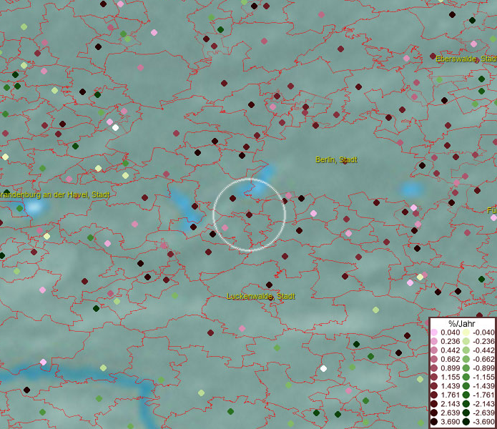
Task: Select the -1.155 legend color swatch
Action: pyautogui.click(x=466, y=377)
